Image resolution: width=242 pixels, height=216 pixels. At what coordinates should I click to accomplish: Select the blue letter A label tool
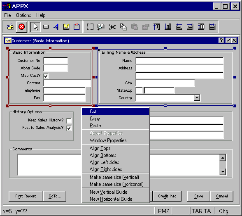click(x=56, y=27)
